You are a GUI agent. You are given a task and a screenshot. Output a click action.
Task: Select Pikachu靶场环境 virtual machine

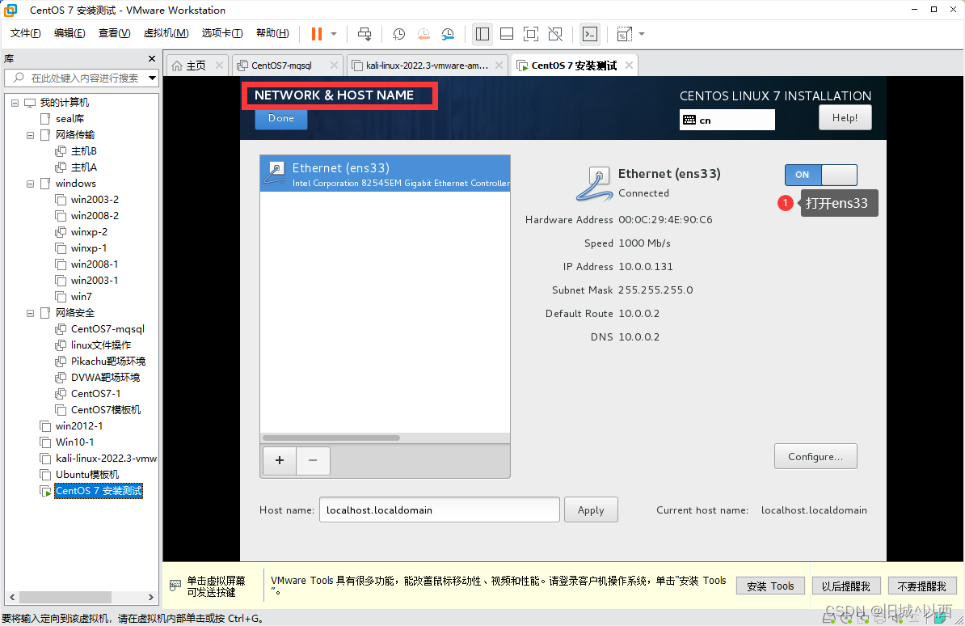coord(107,362)
